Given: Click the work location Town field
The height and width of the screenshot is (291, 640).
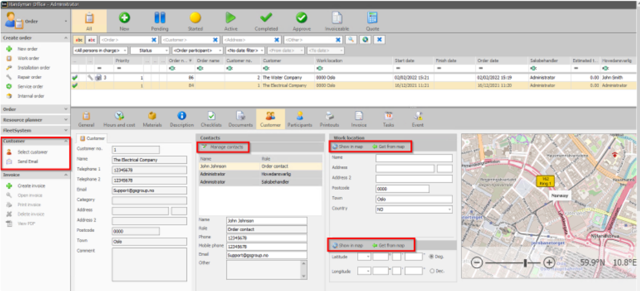Looking at the screenshot, I should click(414, 199).
